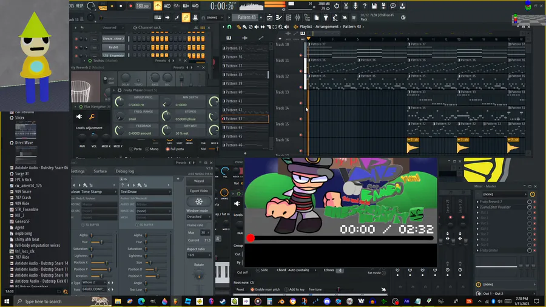Open microphone recording icon in toolbar
Viewport: 546px width, 307px height.
[355, 6]
